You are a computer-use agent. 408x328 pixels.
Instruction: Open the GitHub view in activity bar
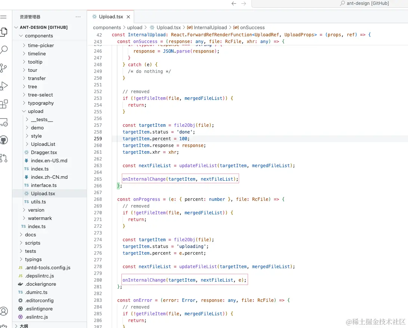4,140
